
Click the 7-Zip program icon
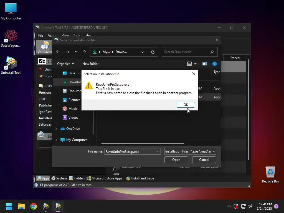(42, 61)
